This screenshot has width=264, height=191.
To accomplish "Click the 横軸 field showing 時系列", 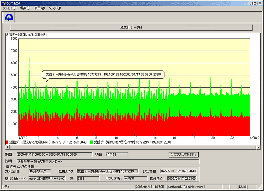I will [117, 155].
